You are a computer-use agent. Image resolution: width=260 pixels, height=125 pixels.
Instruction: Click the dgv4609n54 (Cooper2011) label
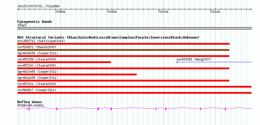point(38,53)
